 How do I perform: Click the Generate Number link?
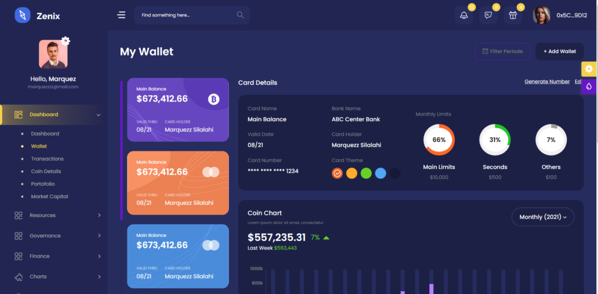[547, 82]
